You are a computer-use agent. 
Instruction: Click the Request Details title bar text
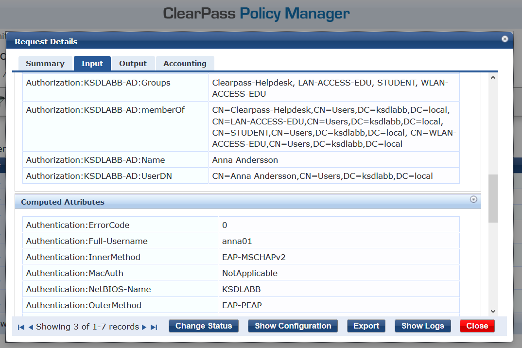coord(46,42)
